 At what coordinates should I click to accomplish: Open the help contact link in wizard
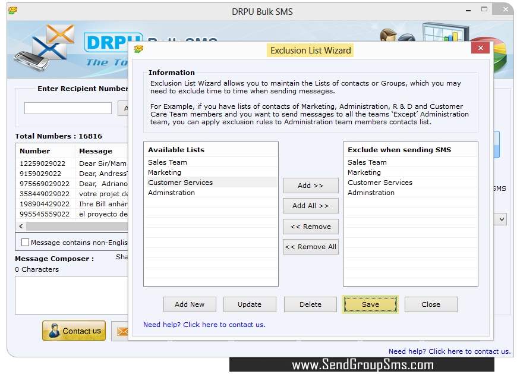[204, 325]
